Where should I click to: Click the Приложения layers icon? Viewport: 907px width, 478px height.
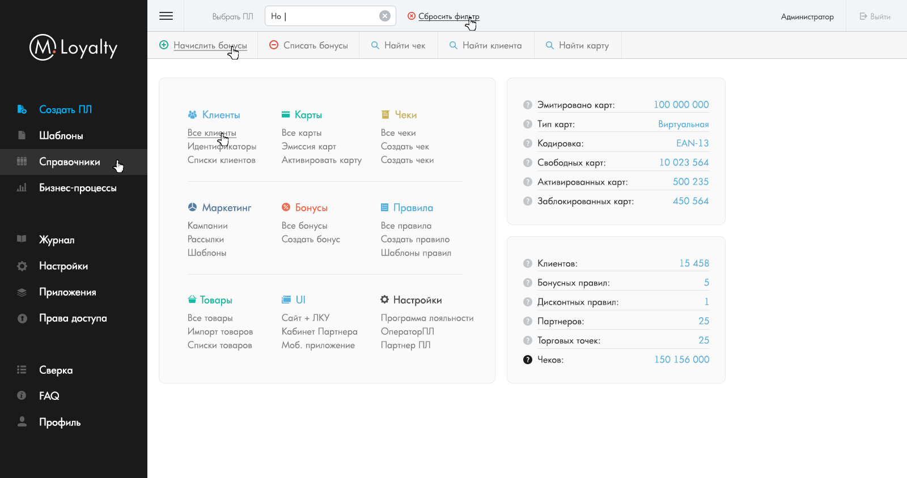[x=22, y=292]
